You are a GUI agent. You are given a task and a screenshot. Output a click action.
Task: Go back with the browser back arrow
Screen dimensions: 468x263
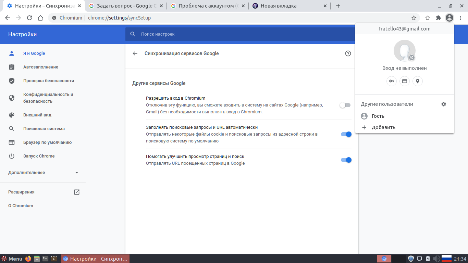pos(8,18)
